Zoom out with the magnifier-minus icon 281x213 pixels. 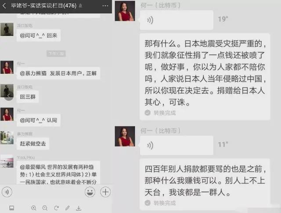coord(45,208)
